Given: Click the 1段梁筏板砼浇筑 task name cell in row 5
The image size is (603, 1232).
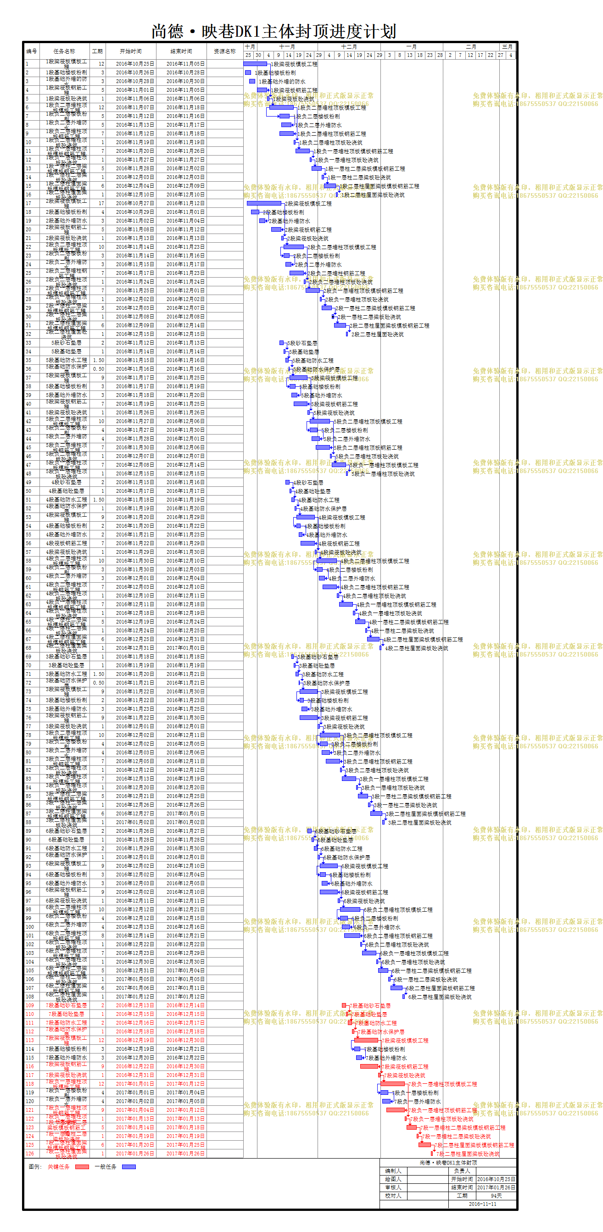Looking at the screenshot, I should point(64,99).
